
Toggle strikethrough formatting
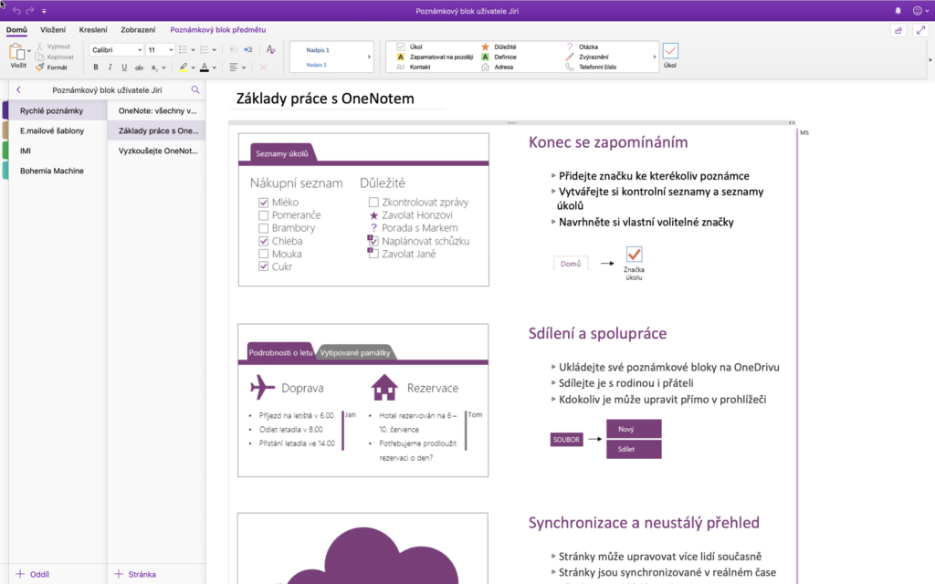coord(139,68)
